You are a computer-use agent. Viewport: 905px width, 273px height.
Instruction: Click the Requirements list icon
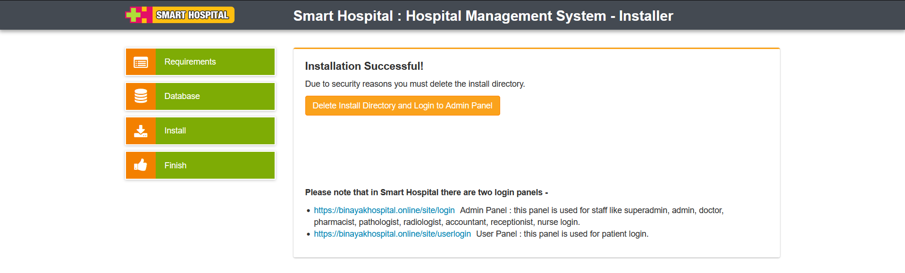pos(141,62)
